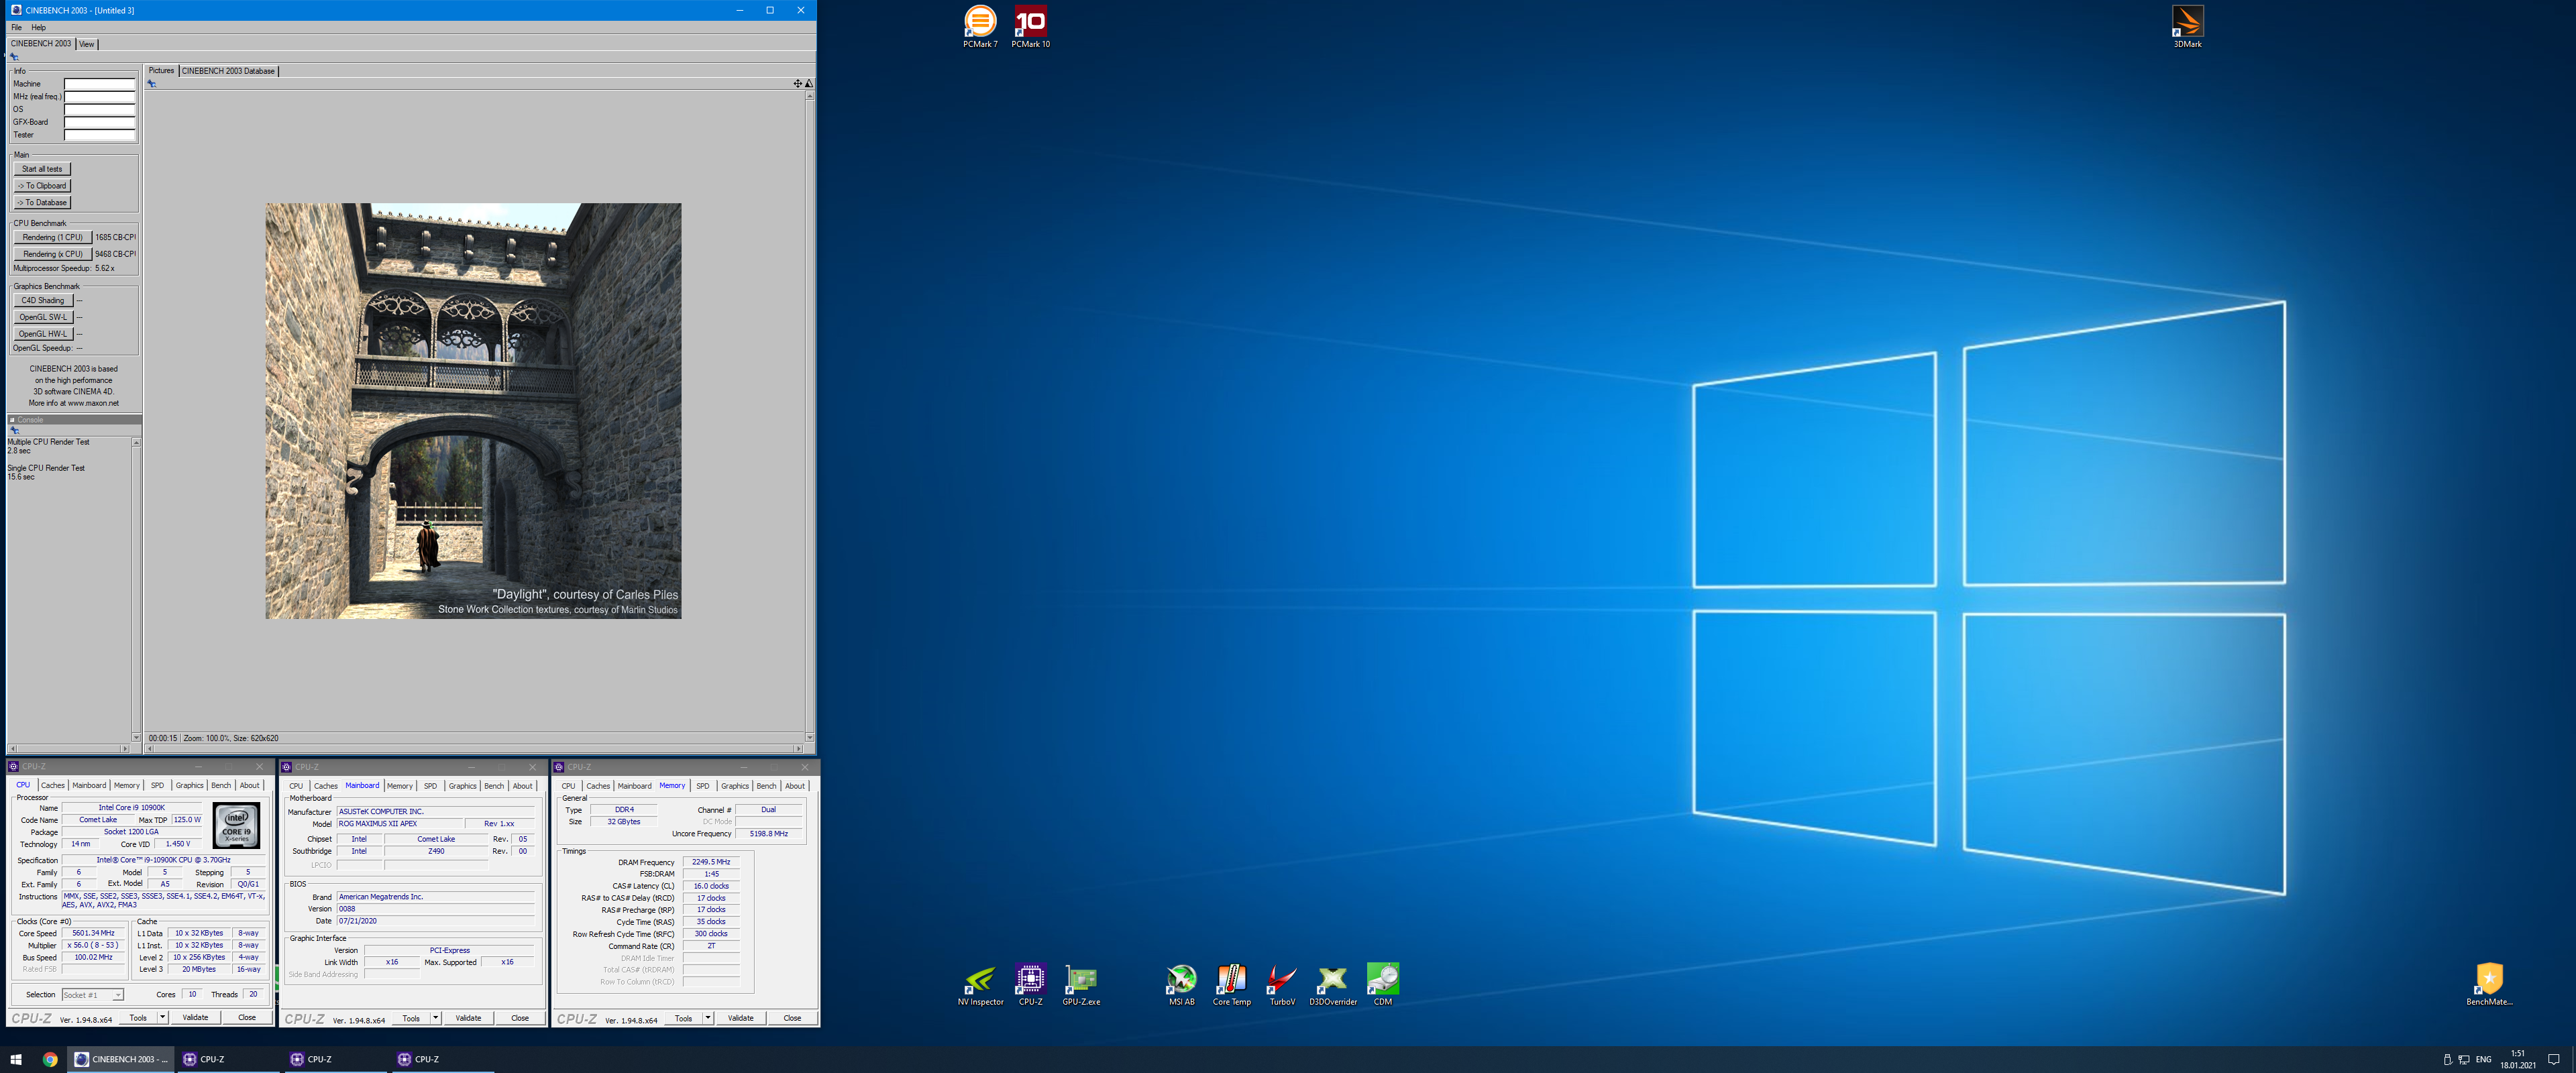This screenshot has width=2576, height=1073.
Task: Open PCMark 10 desktop shortcut
Action: click(1030, 26)
